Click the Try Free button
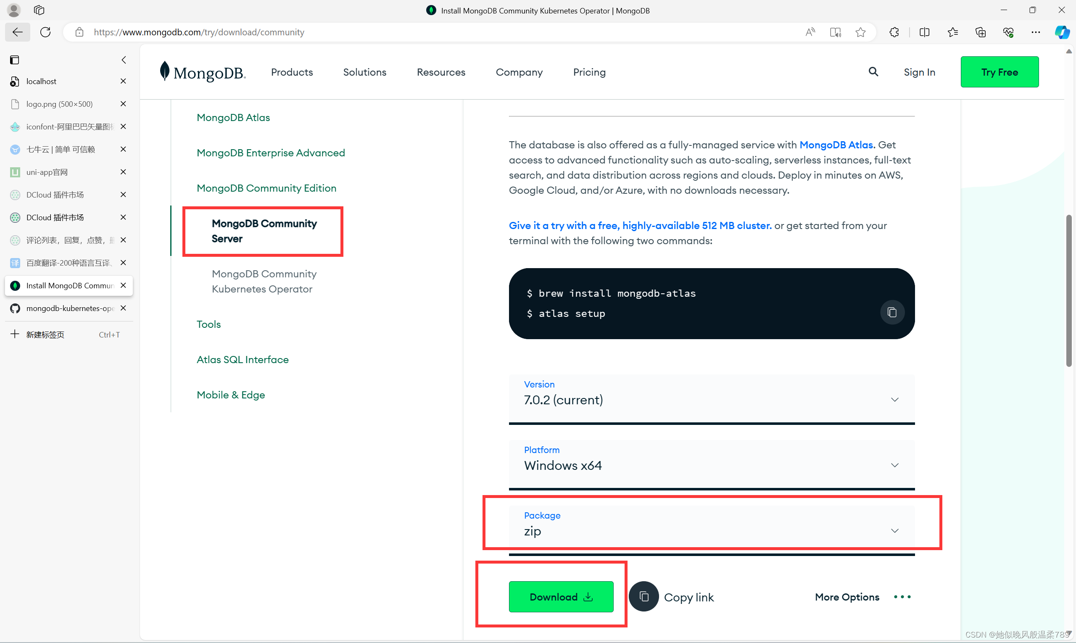The height and width of the screenshot is (643, 1076). [x=1000, y=72]
